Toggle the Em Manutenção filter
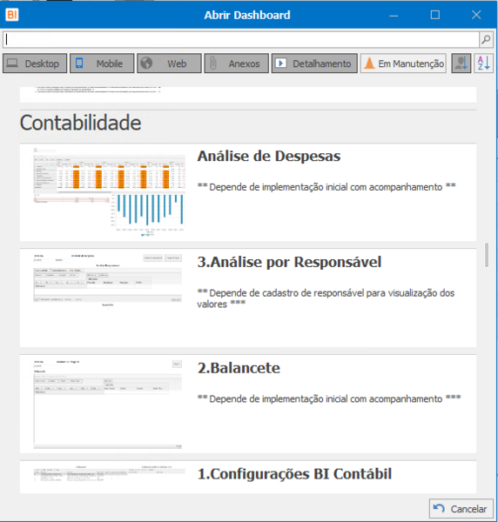498x522 pixels. click(403, 64)
